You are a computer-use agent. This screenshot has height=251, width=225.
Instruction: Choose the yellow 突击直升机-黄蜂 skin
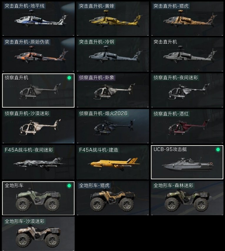pyautogui.click(x=113, y=19)
